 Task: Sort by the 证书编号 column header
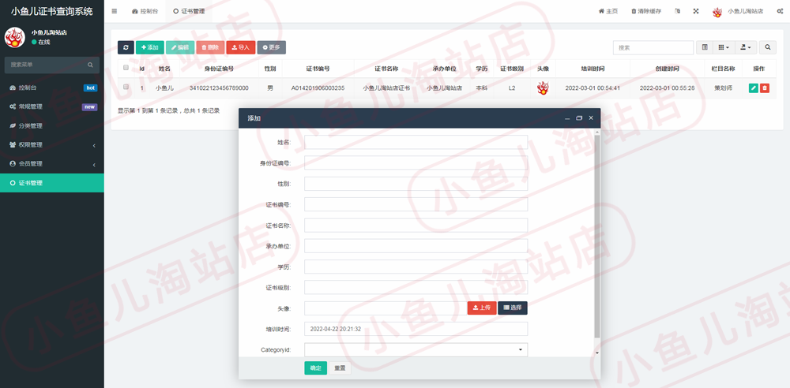318,69
